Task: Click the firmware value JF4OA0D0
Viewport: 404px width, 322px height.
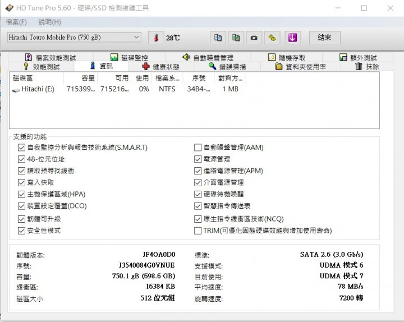Action: [x=159, y=255]
